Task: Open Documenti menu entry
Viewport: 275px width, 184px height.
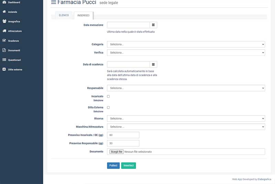Action: click(x=14, y=50)
